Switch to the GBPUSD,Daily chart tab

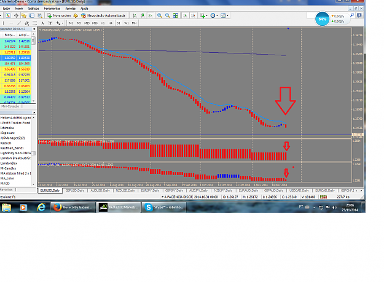(x=75, y=190)
